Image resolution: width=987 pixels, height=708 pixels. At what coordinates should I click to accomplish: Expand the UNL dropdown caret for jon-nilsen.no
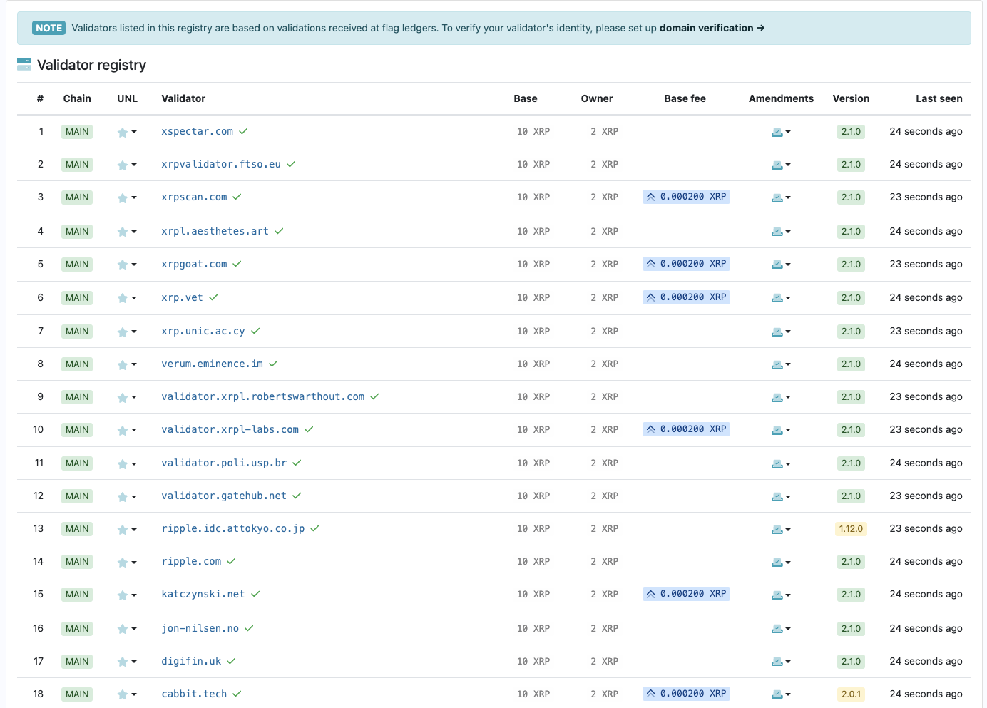pos(134,630)
